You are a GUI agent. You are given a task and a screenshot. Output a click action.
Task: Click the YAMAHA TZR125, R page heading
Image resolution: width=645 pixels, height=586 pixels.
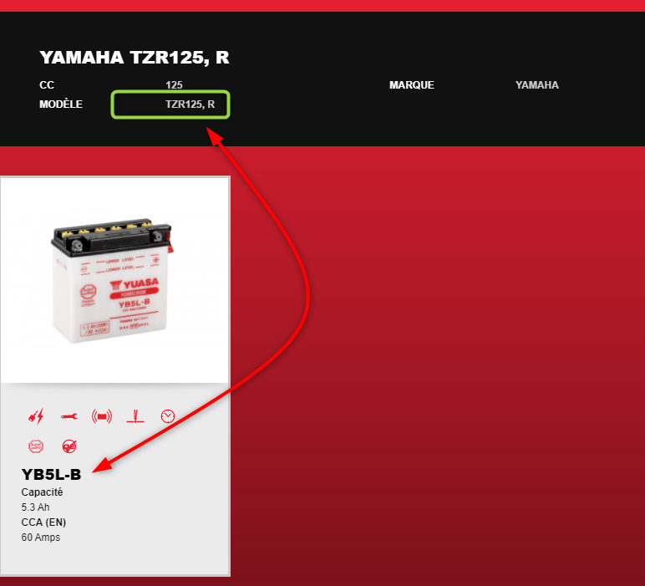point(135,57)
